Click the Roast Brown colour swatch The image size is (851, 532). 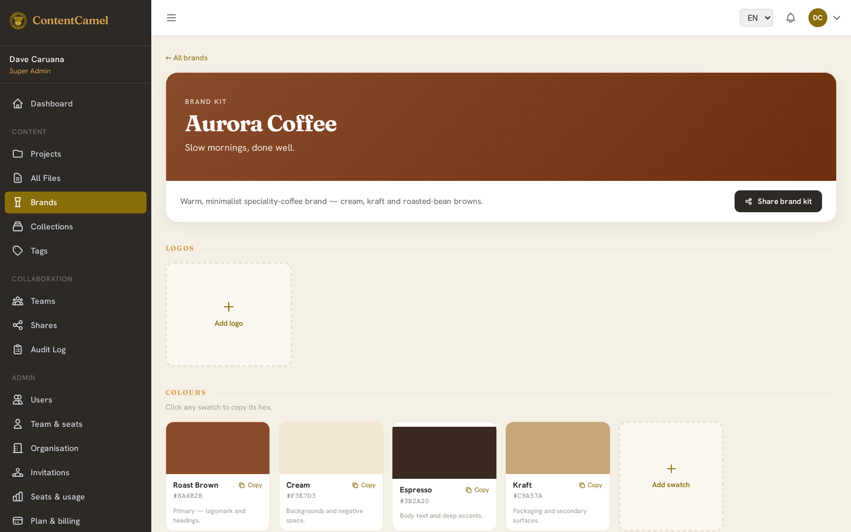click(217, 448)
